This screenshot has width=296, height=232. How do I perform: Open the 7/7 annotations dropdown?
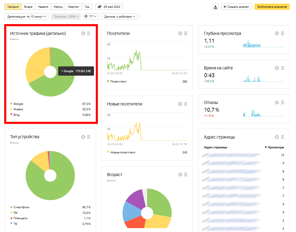[x=91, y=17]
